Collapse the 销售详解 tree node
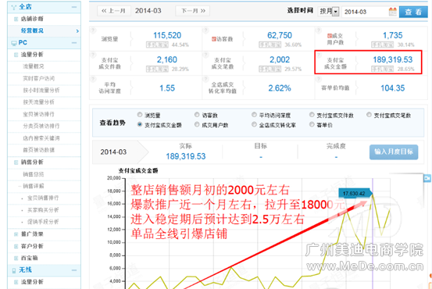Image resolution: width=432 pixels, height=289 pixels. coord(20,186)
